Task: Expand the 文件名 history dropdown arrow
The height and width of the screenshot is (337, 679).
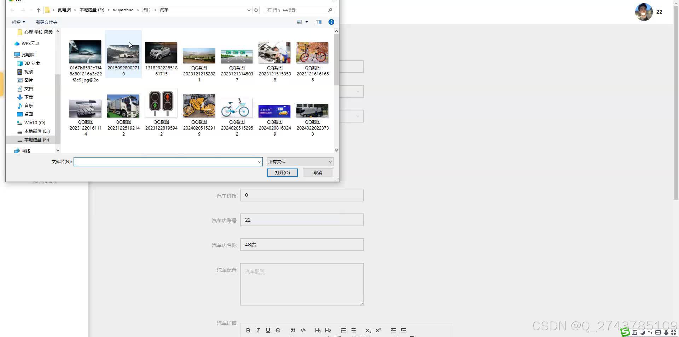Action: [259, 162]
